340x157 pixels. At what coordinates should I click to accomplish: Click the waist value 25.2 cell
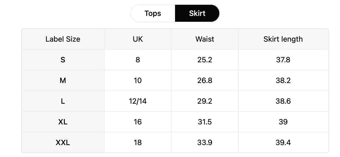click(205, 60)
